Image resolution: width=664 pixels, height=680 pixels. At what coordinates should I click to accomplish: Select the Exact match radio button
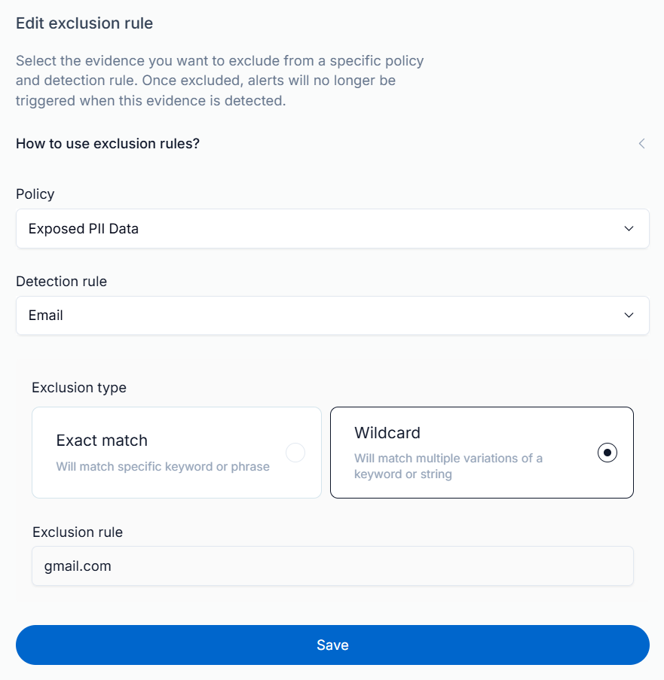click(295, 453)
